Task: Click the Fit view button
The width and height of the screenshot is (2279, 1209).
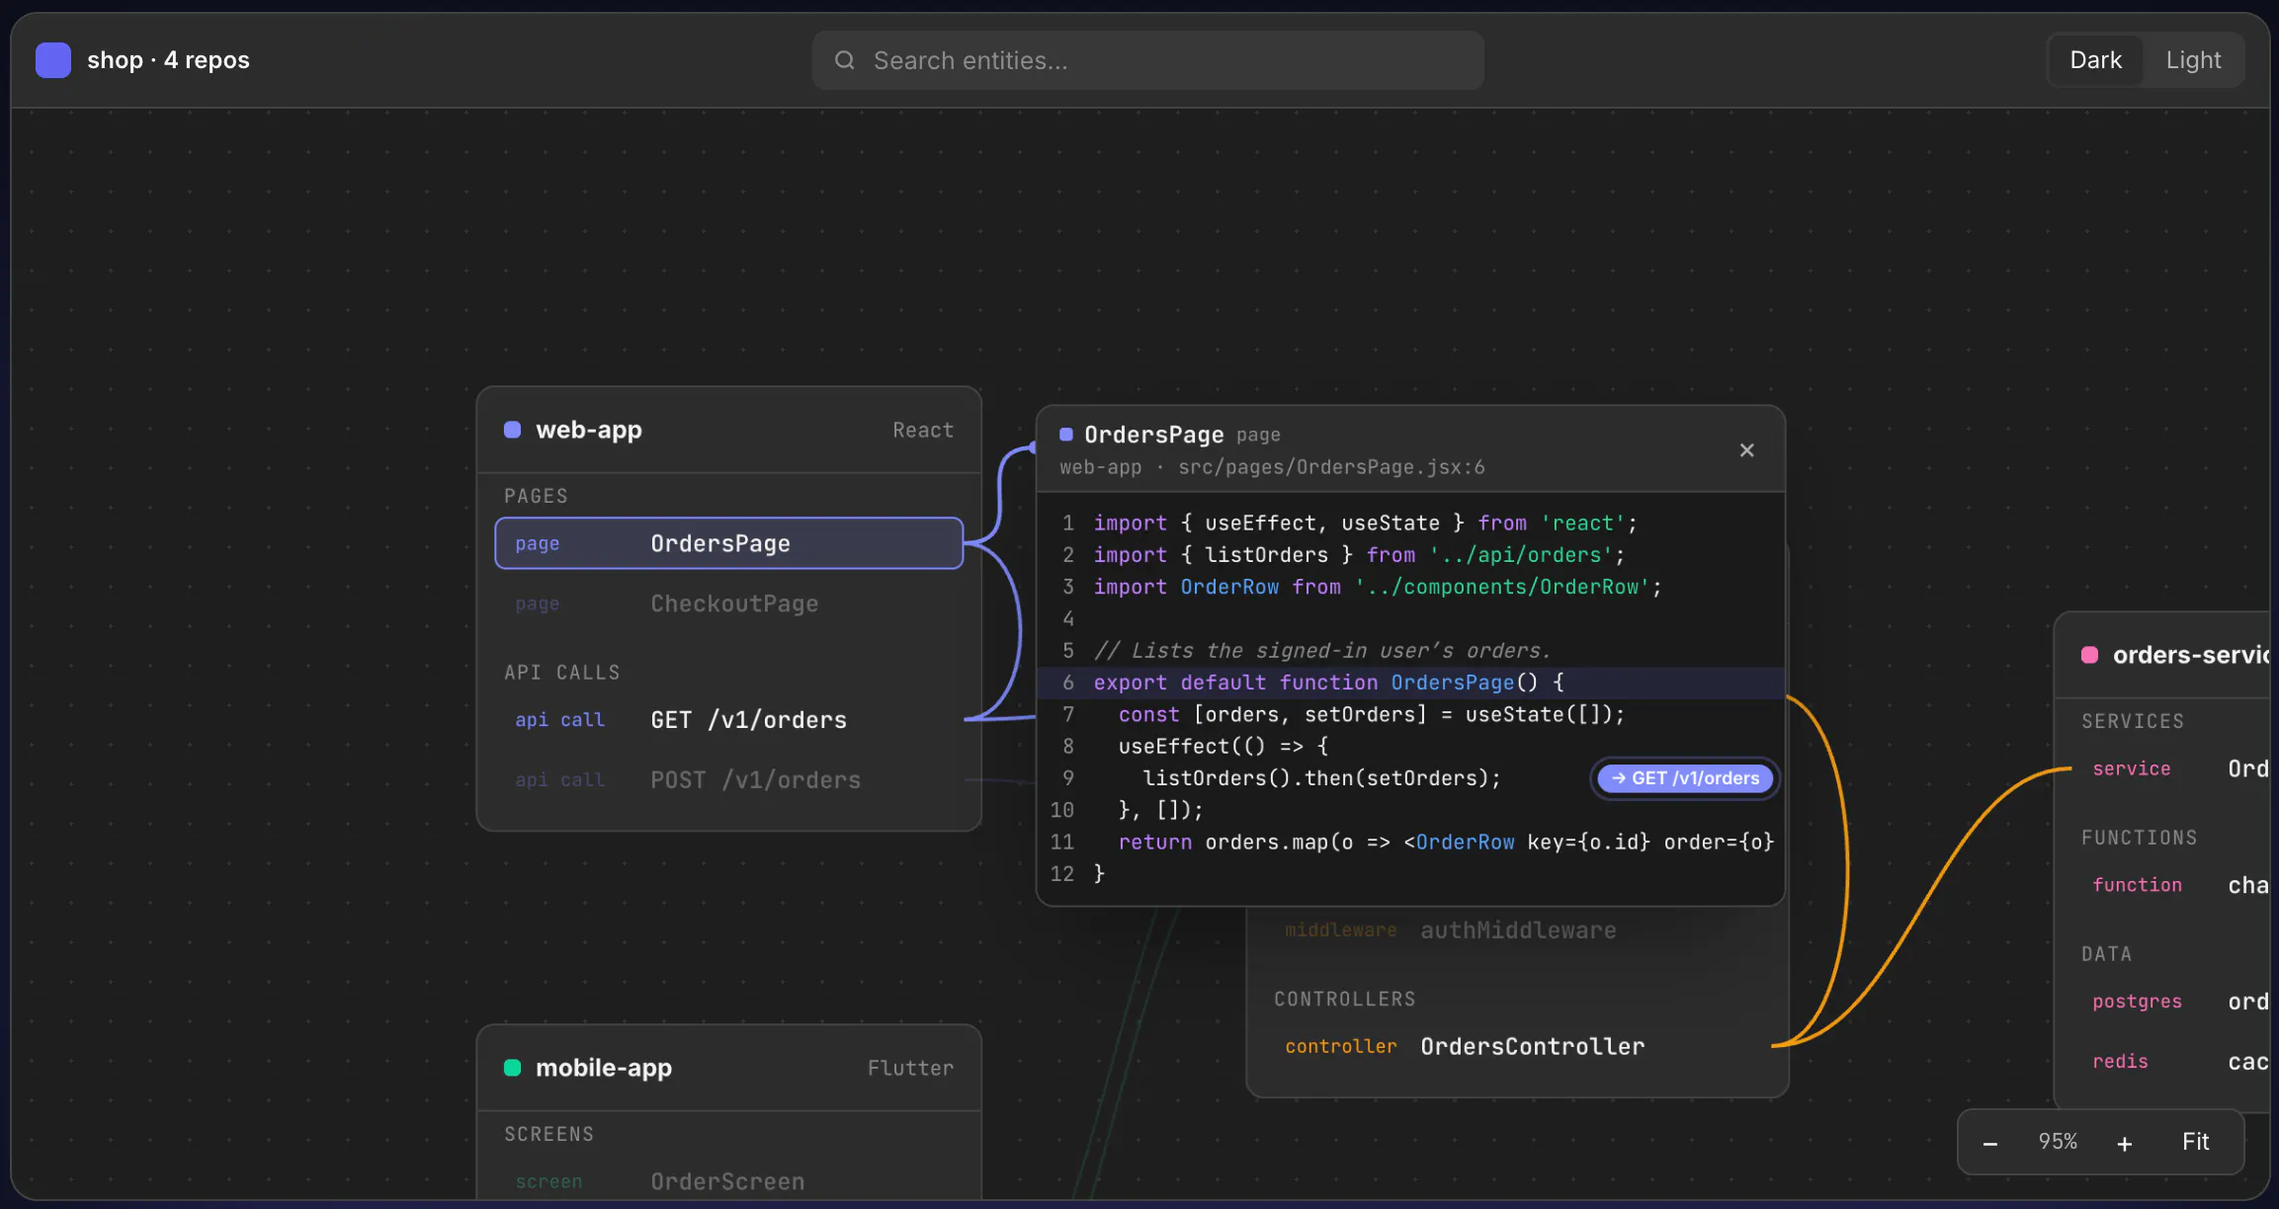Action: (2195, 1142)
